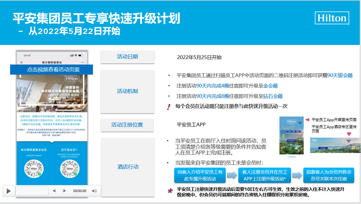Click the hotel lounge promo image in phone
Screen dimensions: 361x204
(x=52, y=93)
